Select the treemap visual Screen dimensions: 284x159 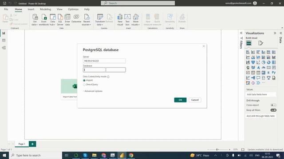[274, 62]
